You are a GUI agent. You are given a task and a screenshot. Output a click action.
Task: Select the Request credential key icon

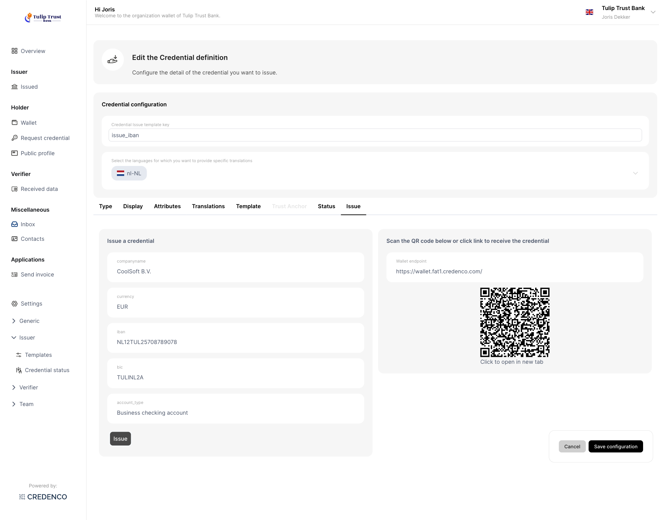(15, 138)
